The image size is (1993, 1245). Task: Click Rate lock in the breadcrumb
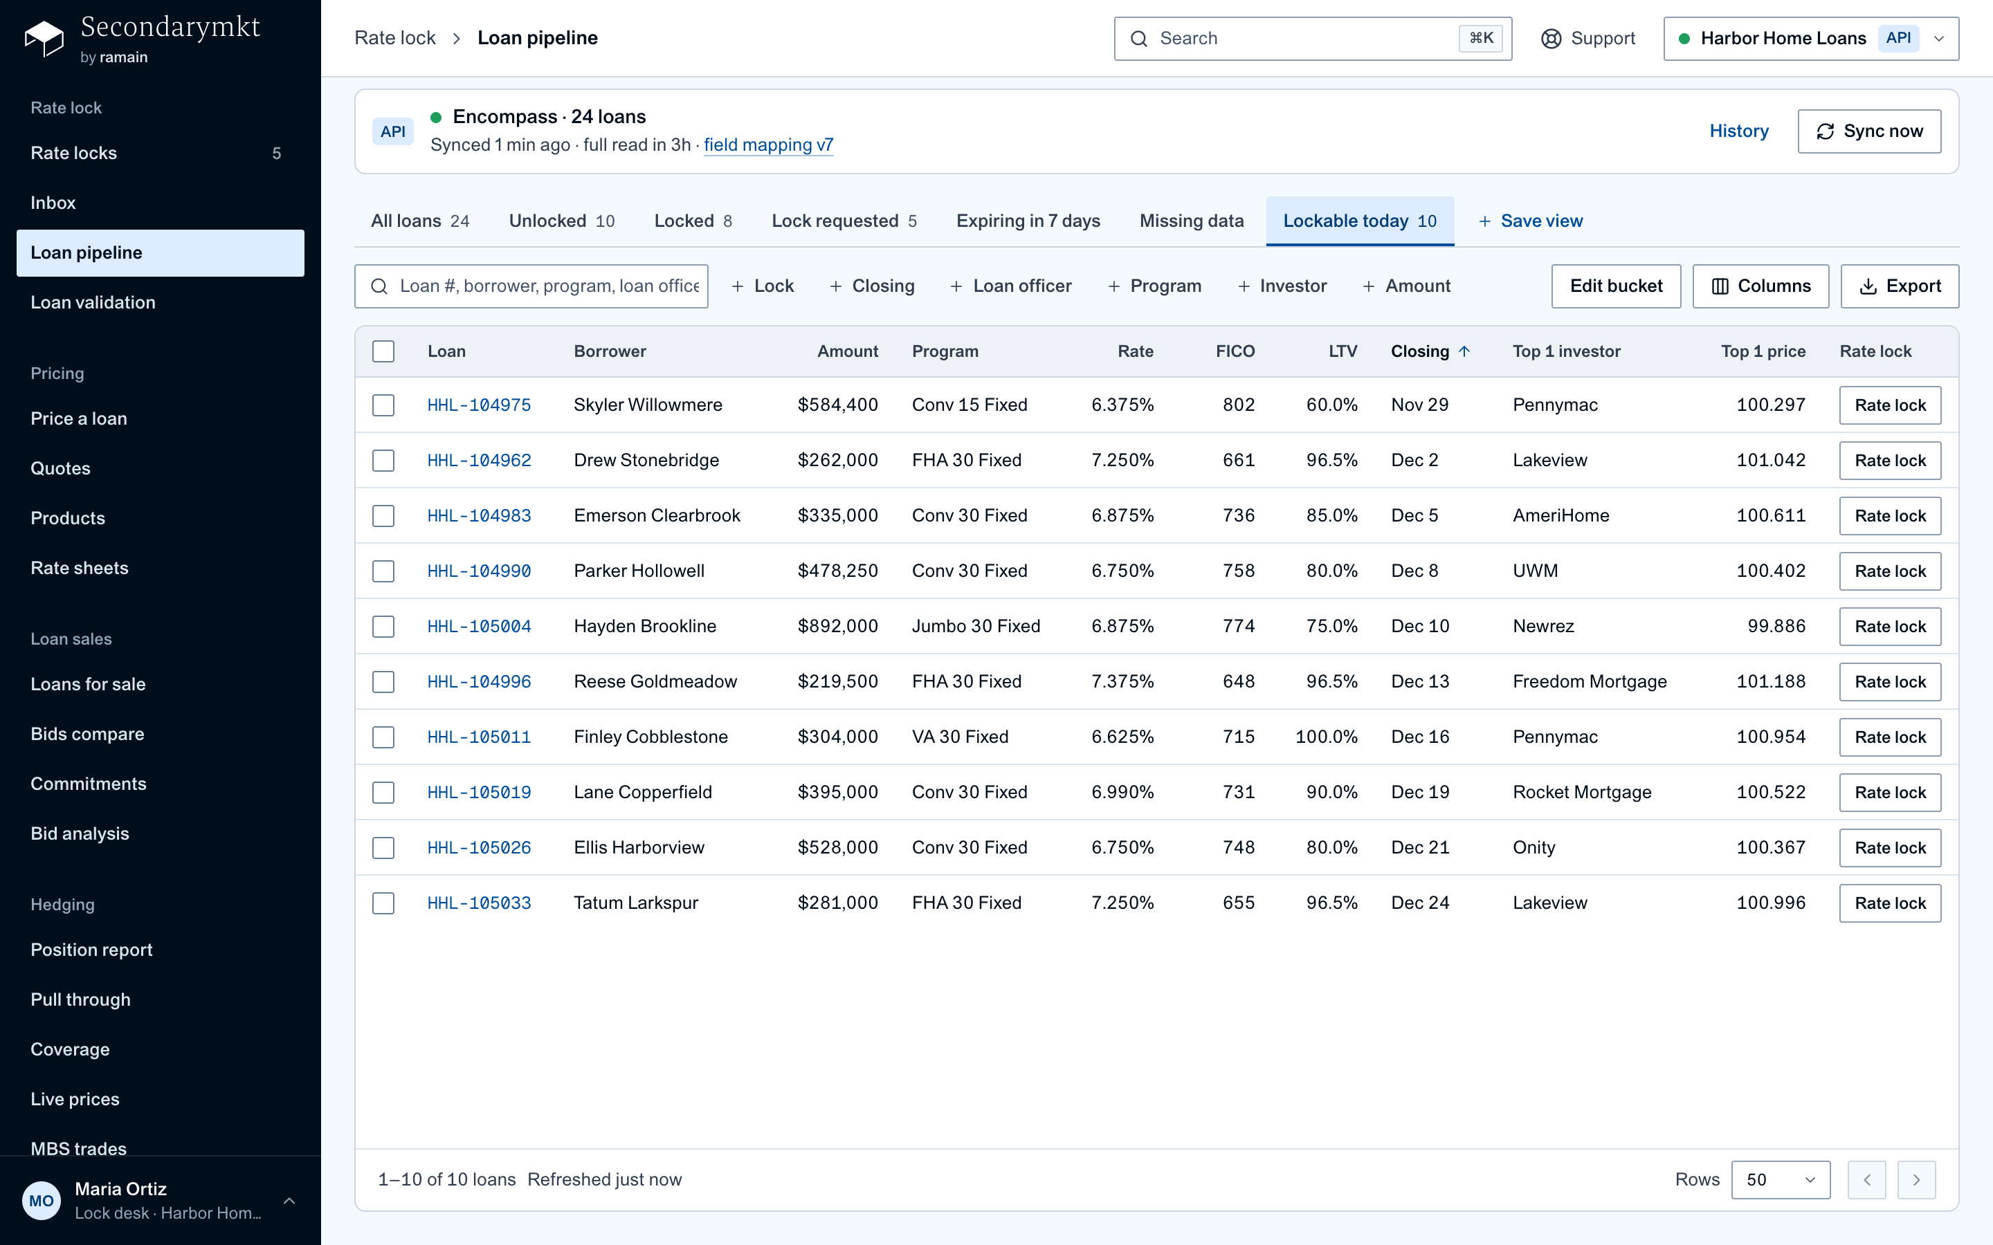(x=394, y=39)
